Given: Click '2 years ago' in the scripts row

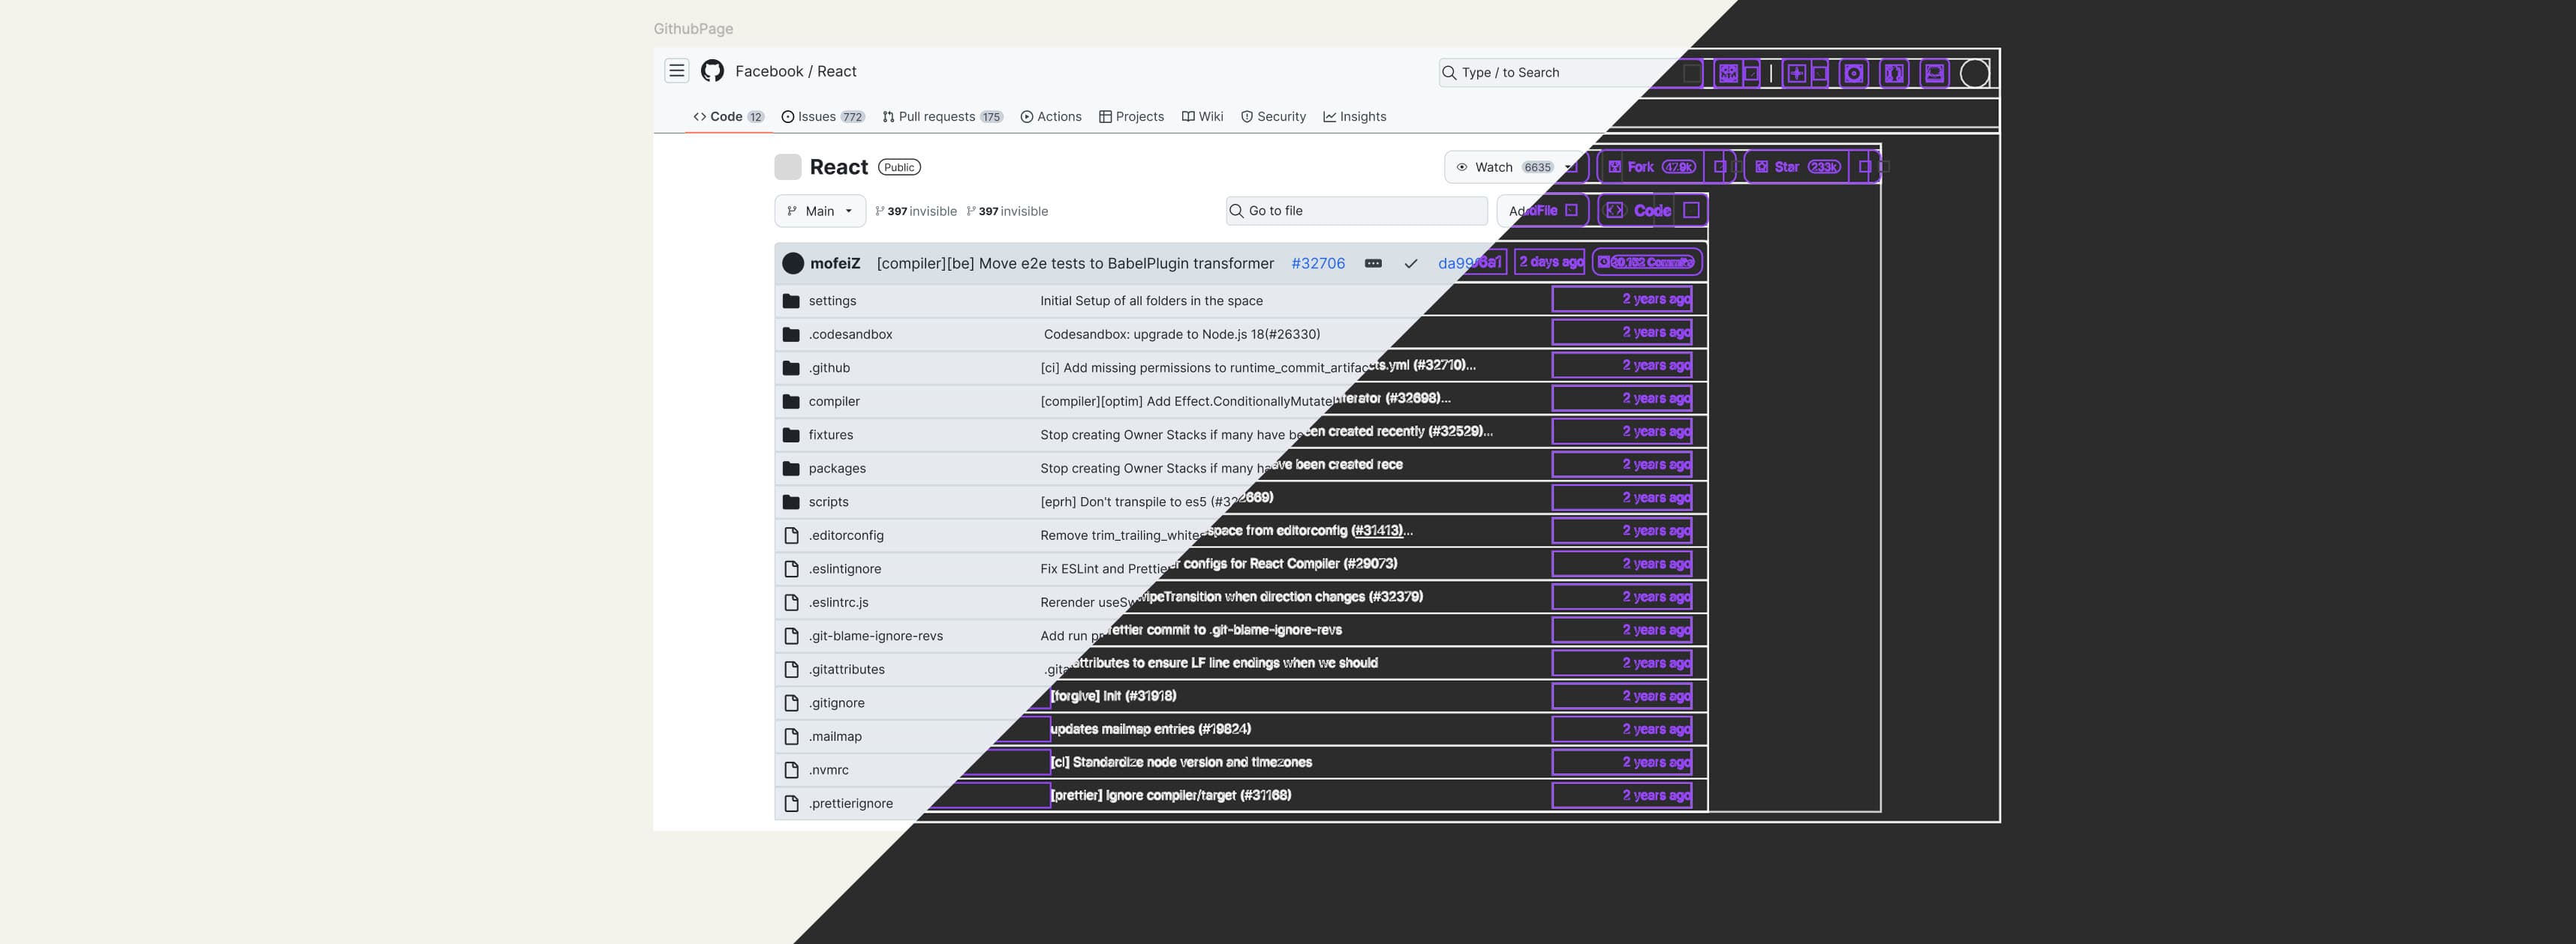Looking at the screenshot, I should tap(1657, 497).
